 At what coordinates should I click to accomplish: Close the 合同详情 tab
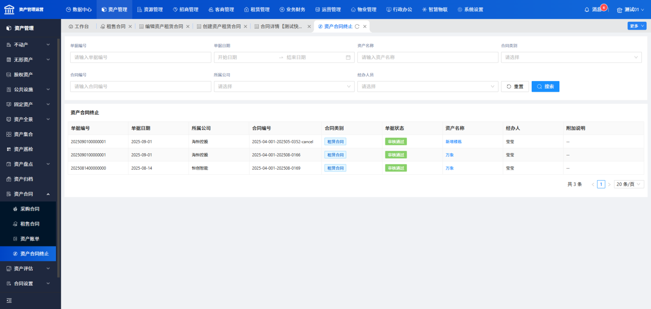click(309, 26)
